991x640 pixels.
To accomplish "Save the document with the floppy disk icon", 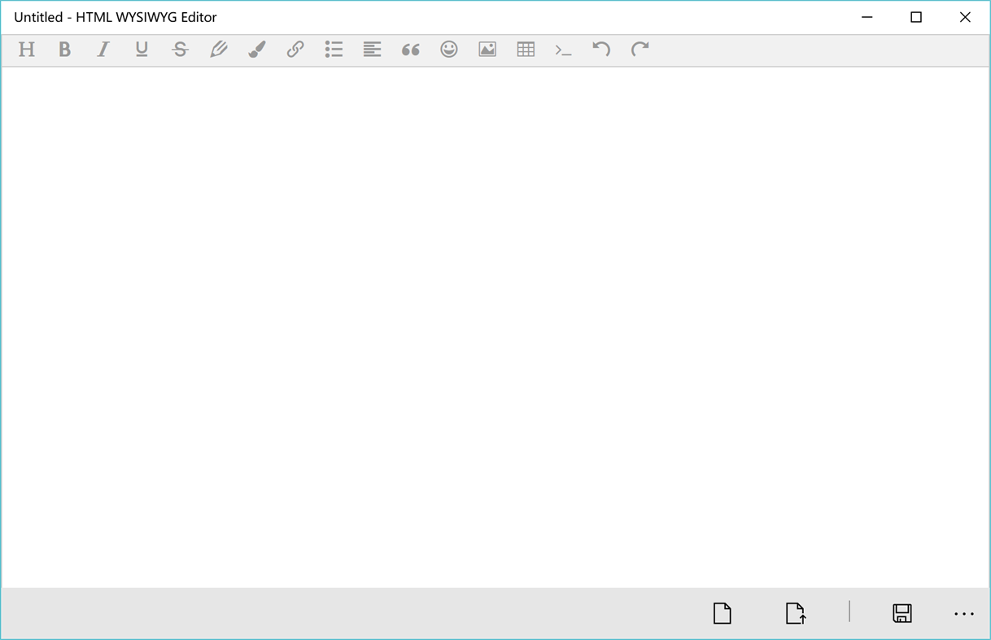I will click(902, 613).
